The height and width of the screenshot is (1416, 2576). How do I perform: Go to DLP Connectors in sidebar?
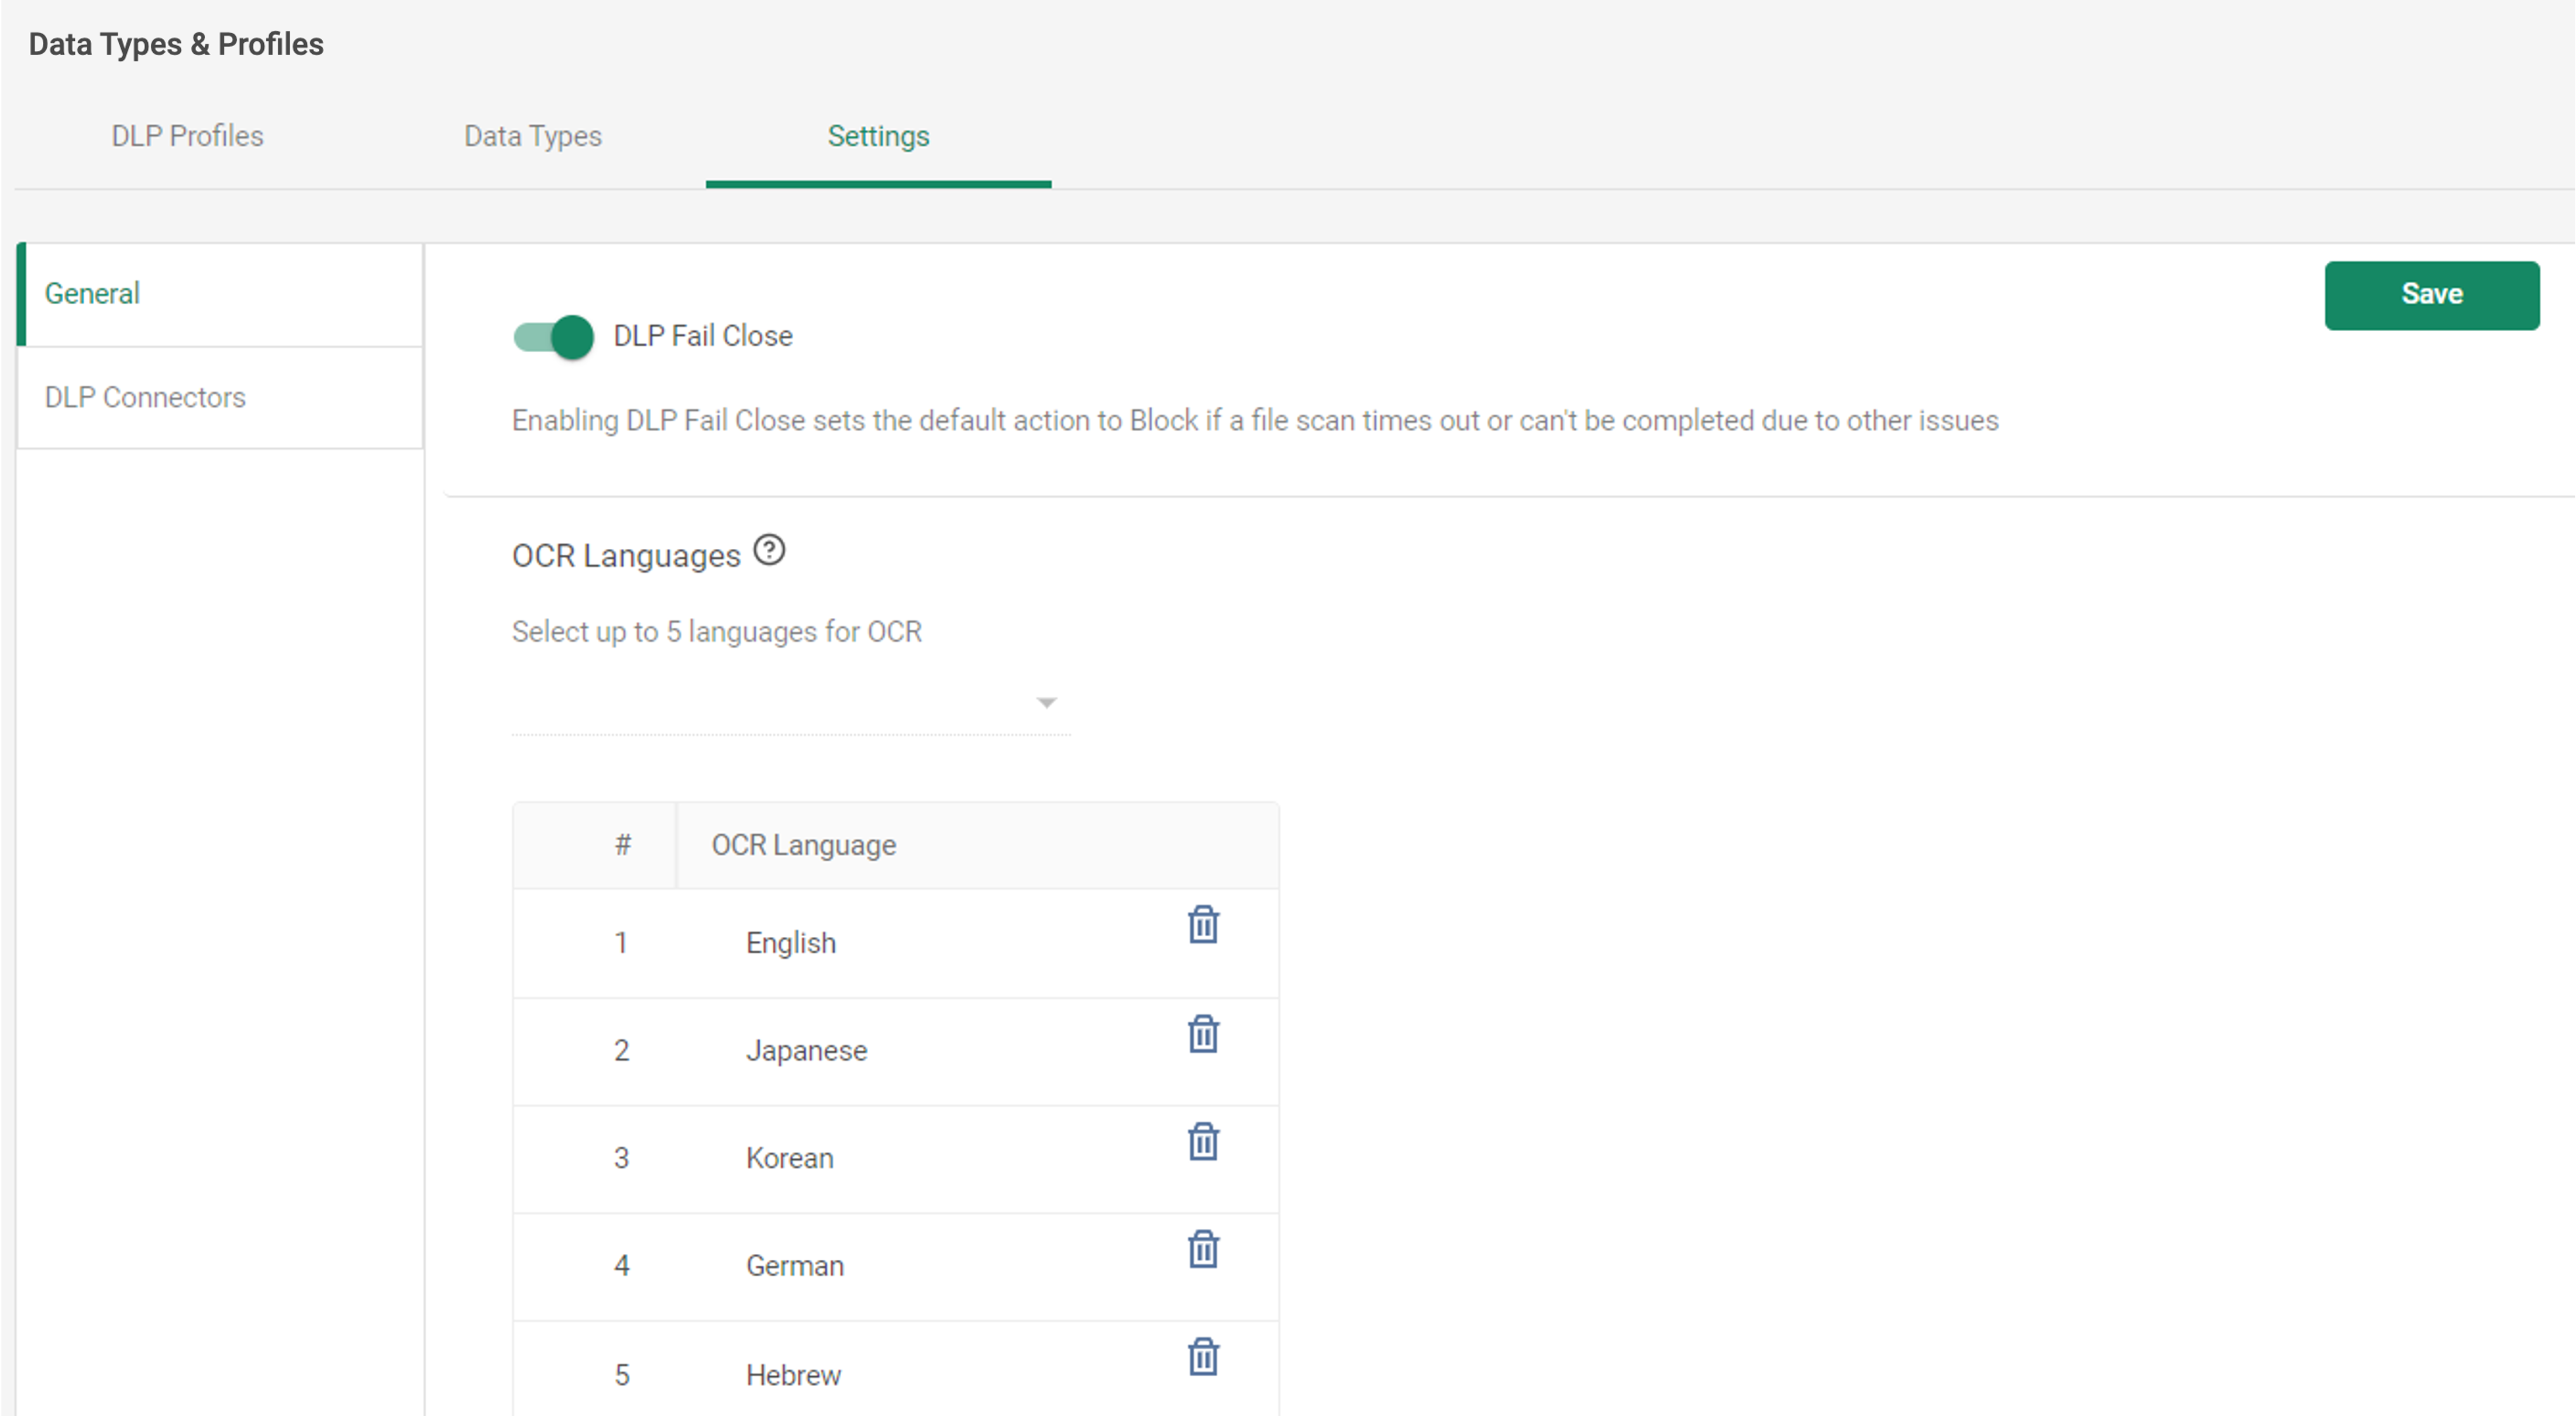tap(145, 398)
